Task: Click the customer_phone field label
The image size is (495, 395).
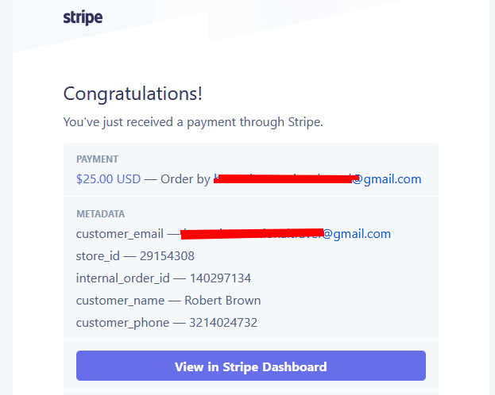Action: point(122,323)
